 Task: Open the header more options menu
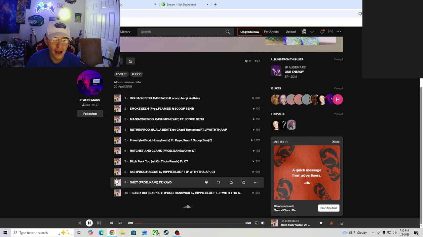coord(339,32)
